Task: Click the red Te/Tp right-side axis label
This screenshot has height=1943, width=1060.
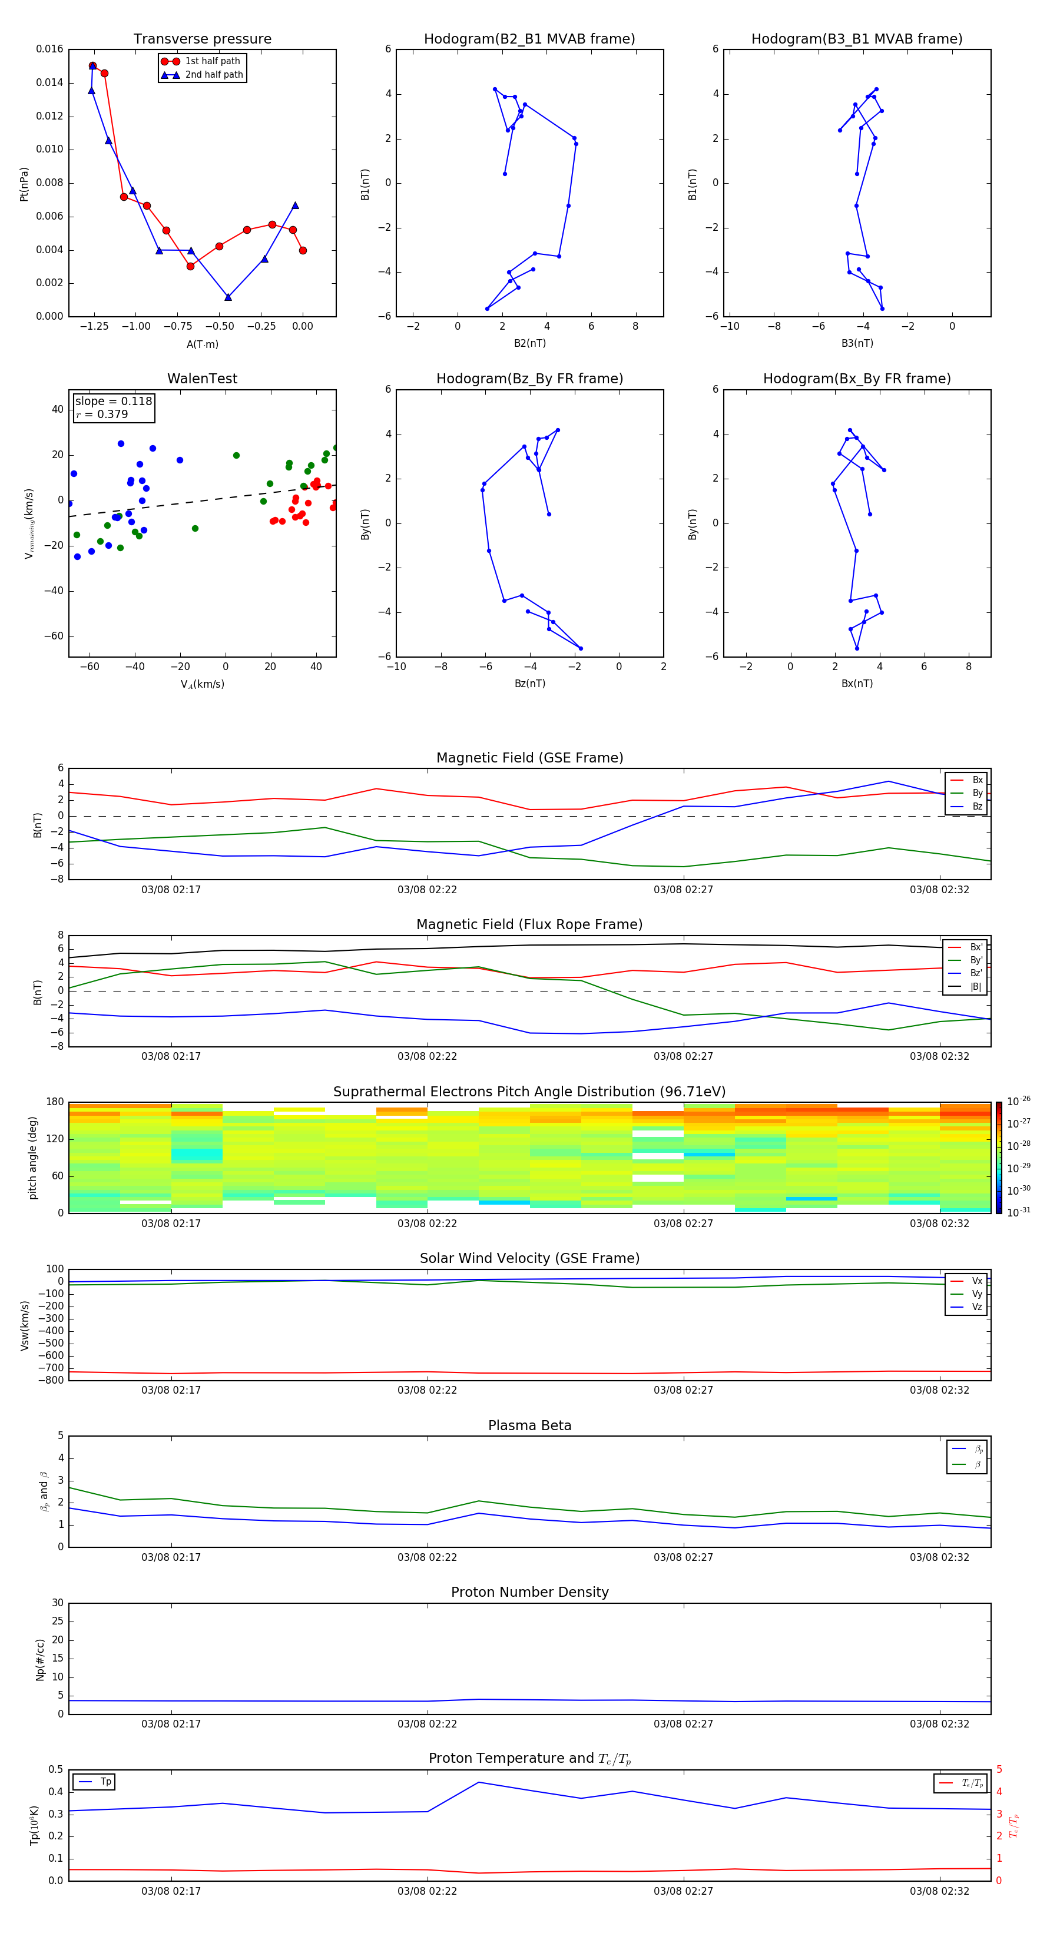Action: 1014,1825
